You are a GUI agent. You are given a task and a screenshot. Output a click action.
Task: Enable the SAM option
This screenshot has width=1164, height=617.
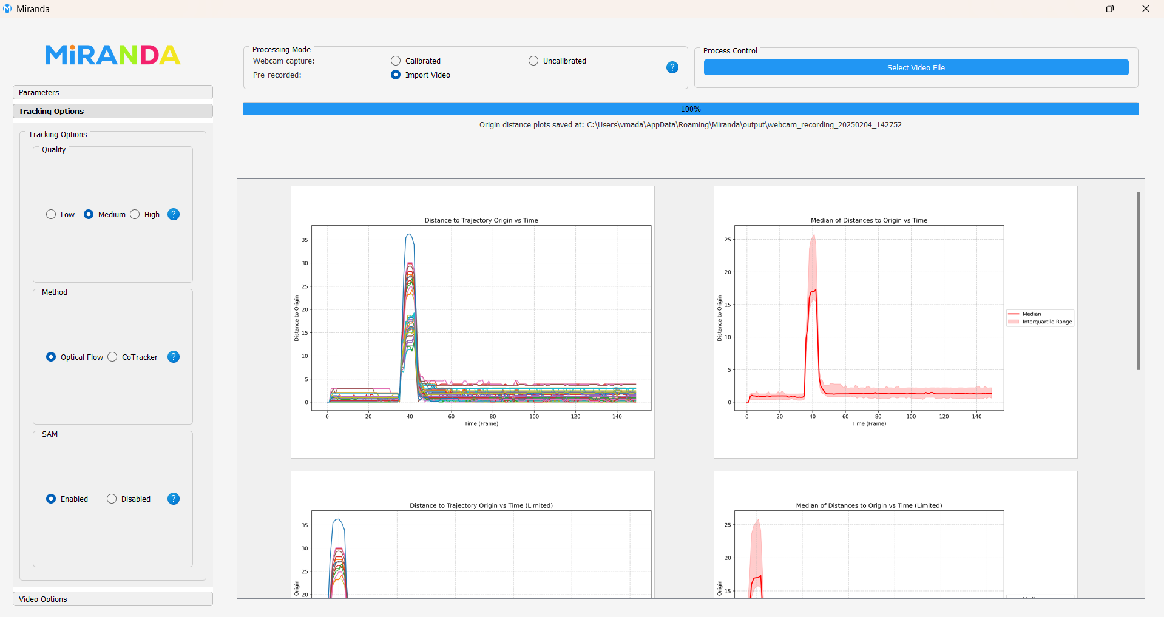pos(67,499)
